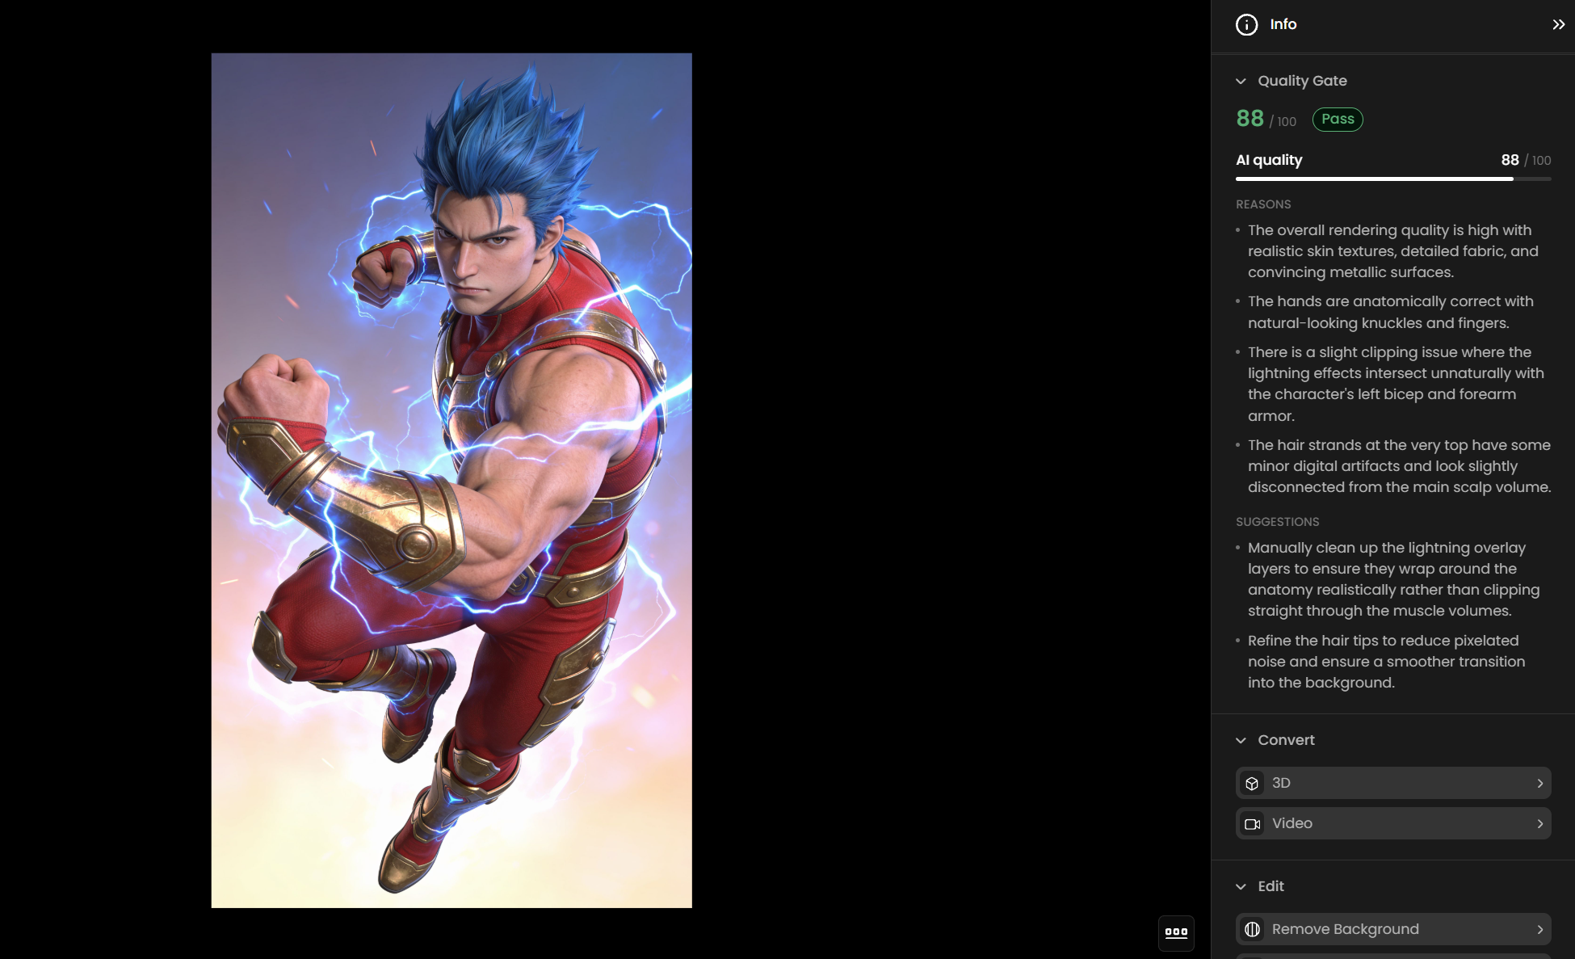Click the green 88 score value
The height and width of the screenshot is (959, 1575).
(x=1249, y=118)
